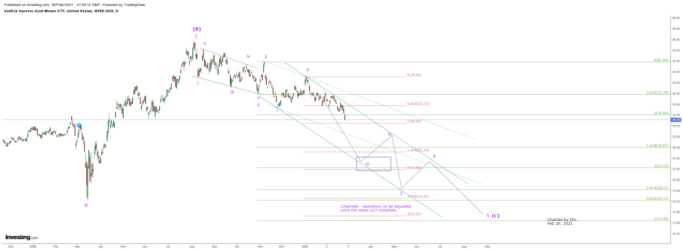Select the '(B)' wave label at chart top
The width and height of the screenshot is (683, 250).
197,29
